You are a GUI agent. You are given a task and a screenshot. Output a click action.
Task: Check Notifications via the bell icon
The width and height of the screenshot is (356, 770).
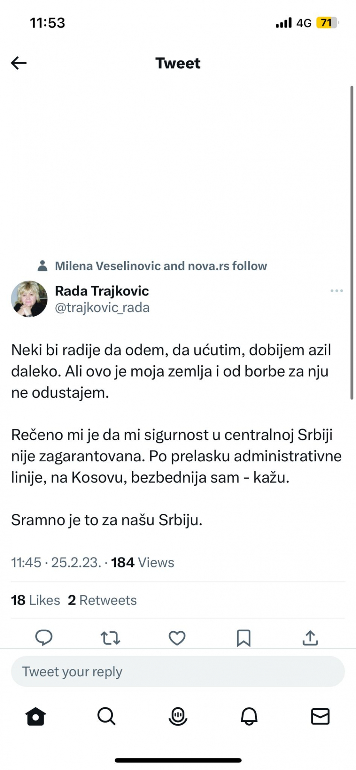pos(249,716)
